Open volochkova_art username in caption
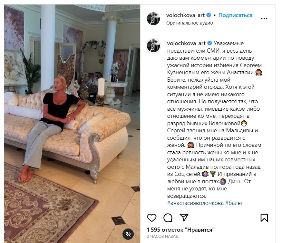282x243 pixels. [x=186, y=43]
